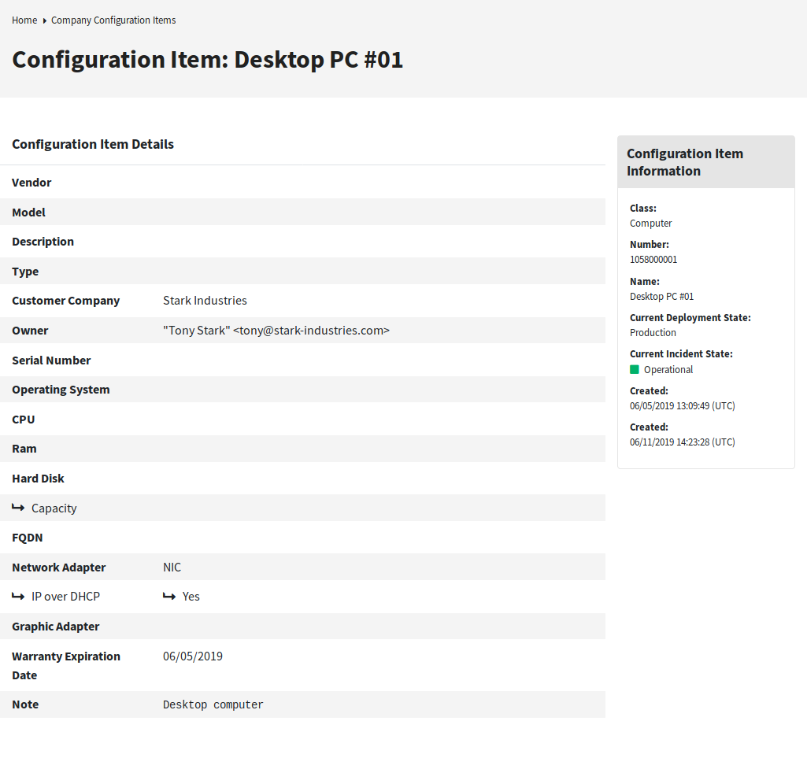This screenshot has height=758, width=807.
Task: Select the Stark Industries value
Action: [205, 301]
